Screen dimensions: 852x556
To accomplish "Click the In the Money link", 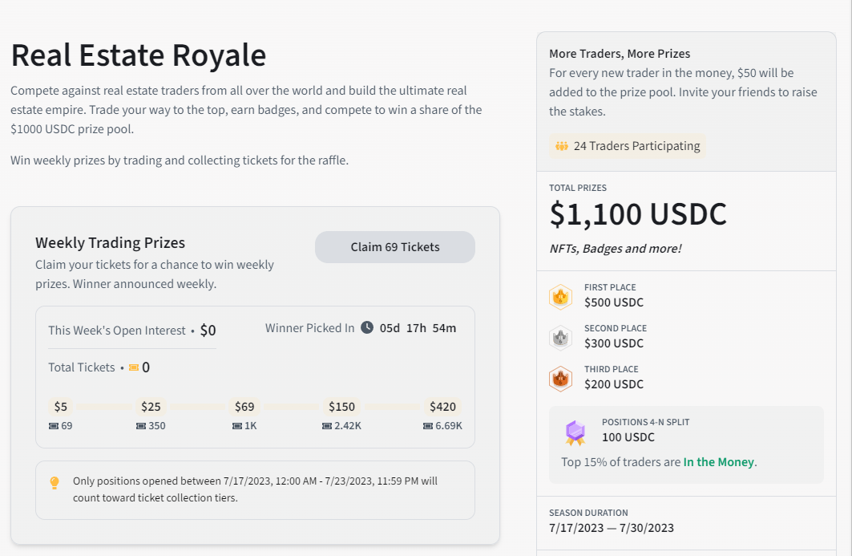I will click(x=718, y=462).
